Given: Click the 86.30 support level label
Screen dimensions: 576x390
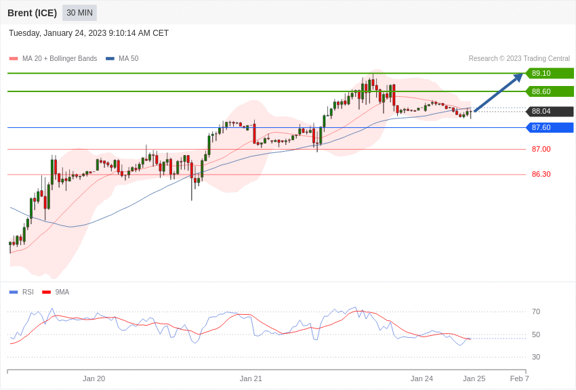Looking at the screenshot, I should tap(541, 174).
